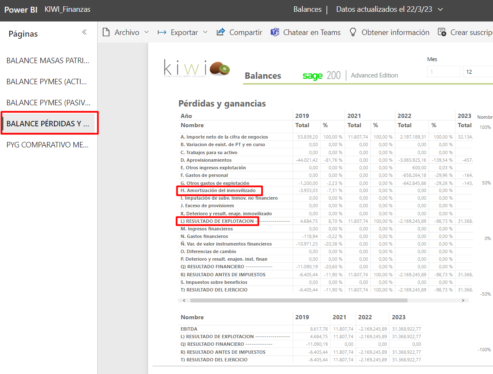Click the Compartir button

coord(239,32)
